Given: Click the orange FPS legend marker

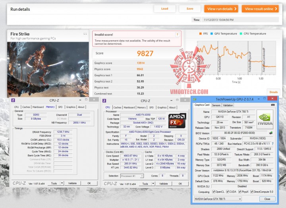Looking at the screenshot, I should [201, 33].
